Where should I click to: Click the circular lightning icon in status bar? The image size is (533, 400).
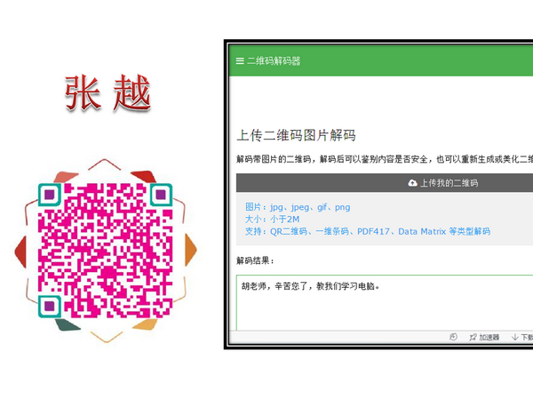(x=453, y=337)
